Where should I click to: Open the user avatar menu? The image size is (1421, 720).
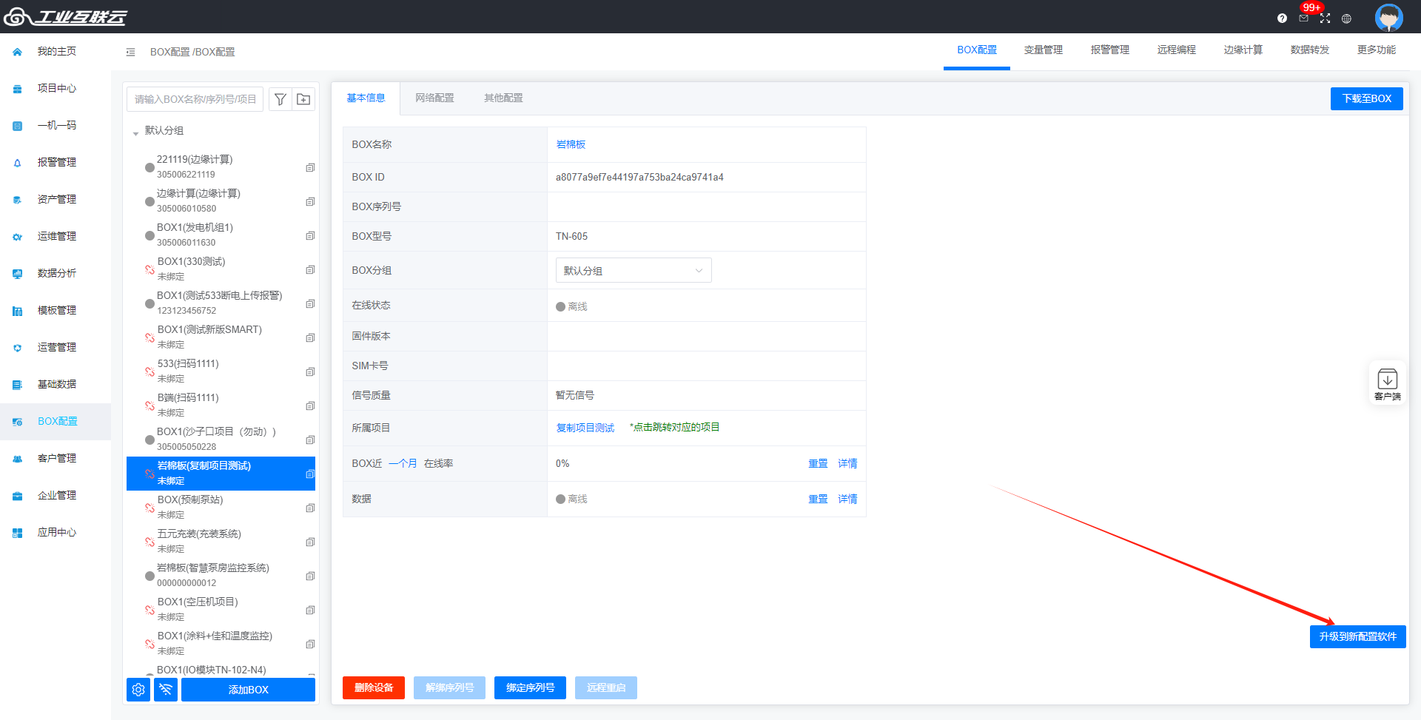coord(1388,17)
